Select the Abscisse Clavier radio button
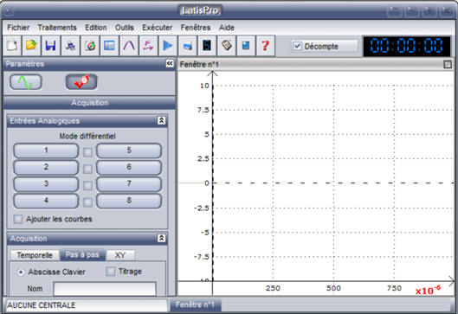This screenshot has width=458, height=314. tap(21, 272)
